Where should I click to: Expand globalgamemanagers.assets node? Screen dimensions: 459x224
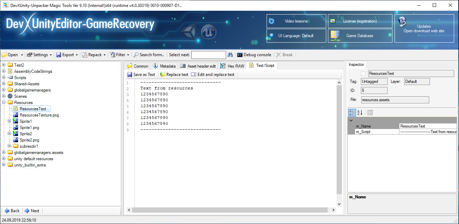pyautogui.click(x=4, y=152)
